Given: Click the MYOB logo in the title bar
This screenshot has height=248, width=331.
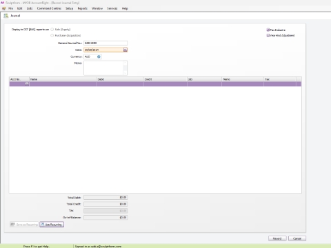Looking at the screenshot, I should click(2, 3).
